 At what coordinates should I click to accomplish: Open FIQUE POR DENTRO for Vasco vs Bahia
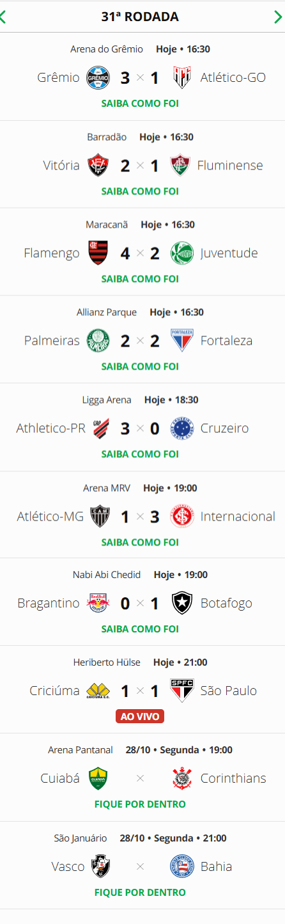click(x=140, y=892)
